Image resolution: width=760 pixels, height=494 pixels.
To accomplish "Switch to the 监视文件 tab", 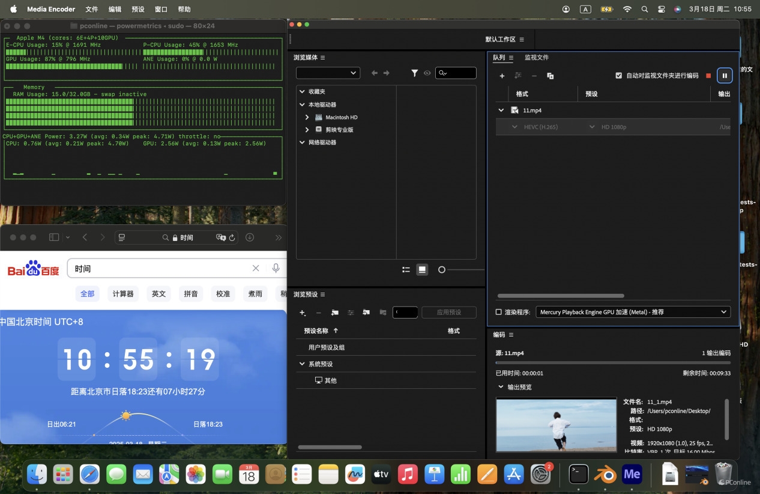I will 536,58.
